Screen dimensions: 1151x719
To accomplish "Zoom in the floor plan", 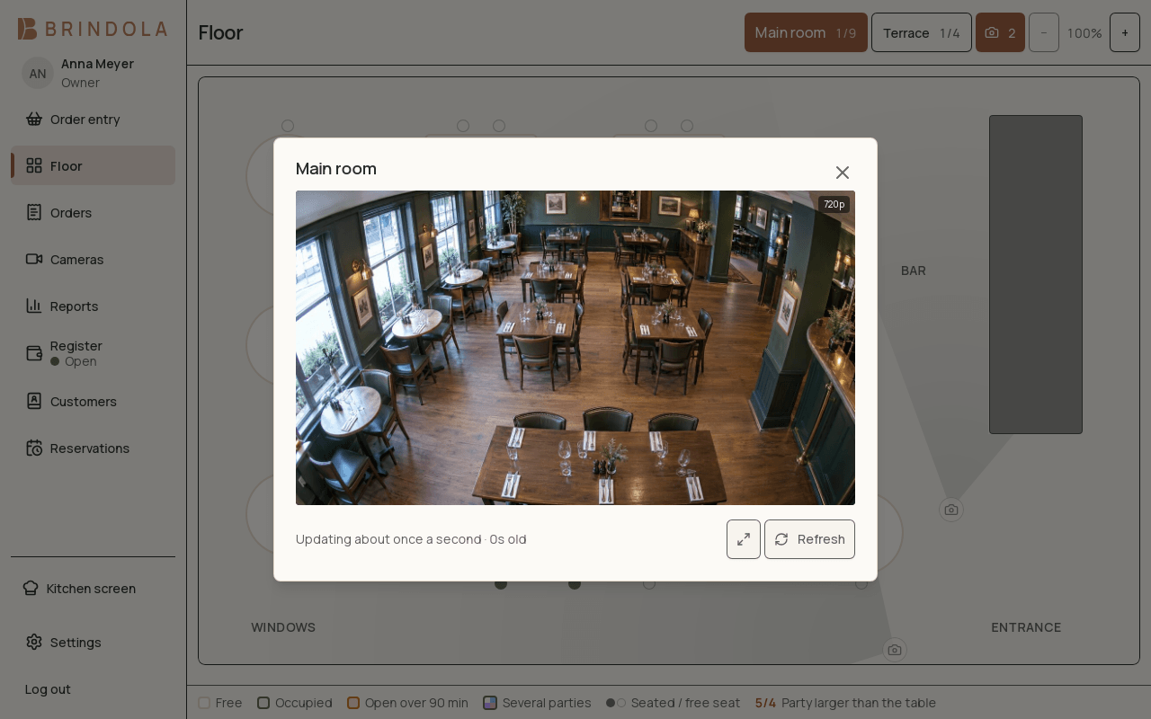I will coord(1125,32).
